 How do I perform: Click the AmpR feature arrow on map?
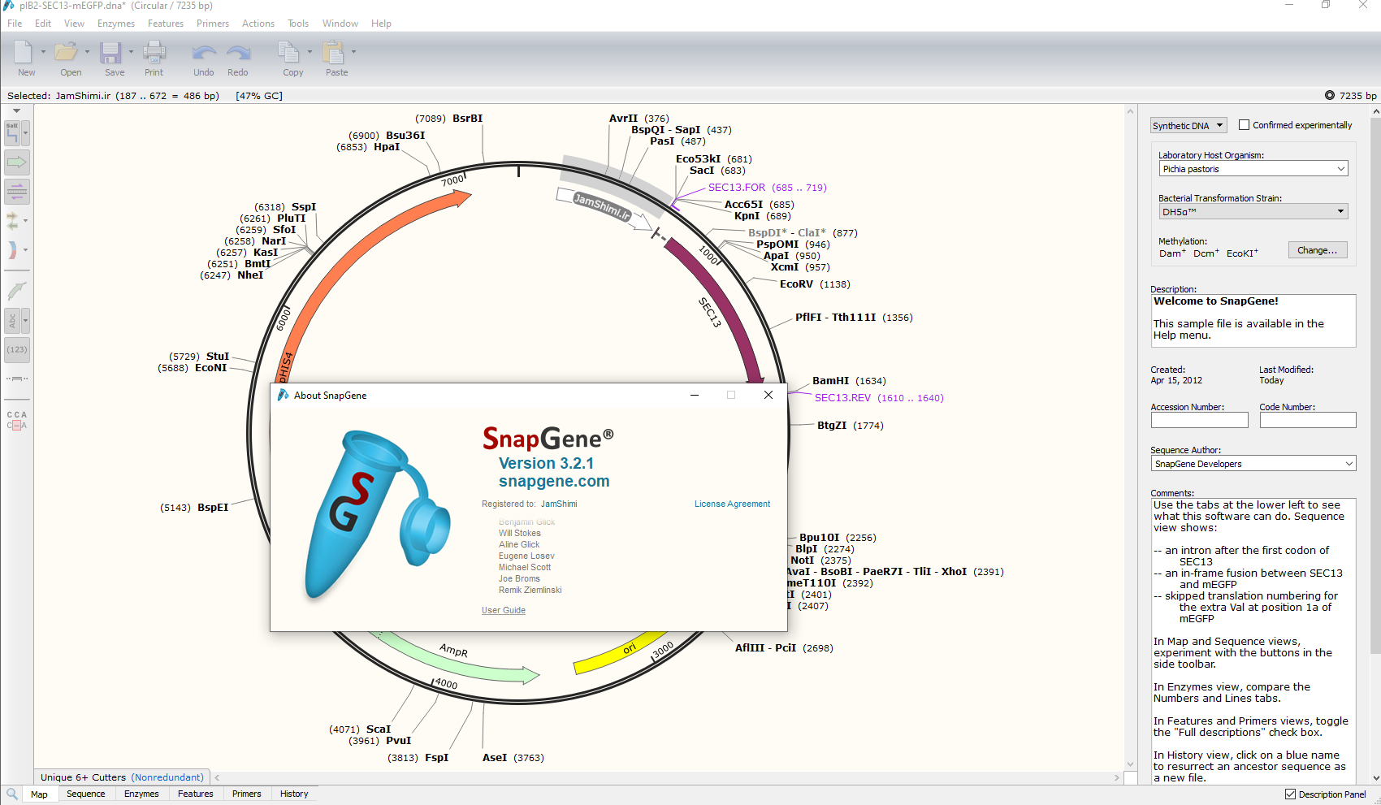pos(453,657)
